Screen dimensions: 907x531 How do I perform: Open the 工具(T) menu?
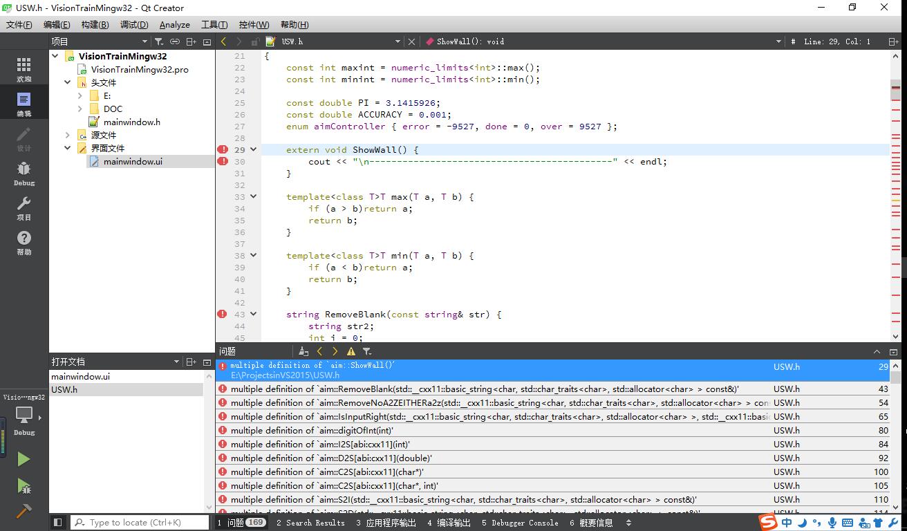tap(214, 25)
